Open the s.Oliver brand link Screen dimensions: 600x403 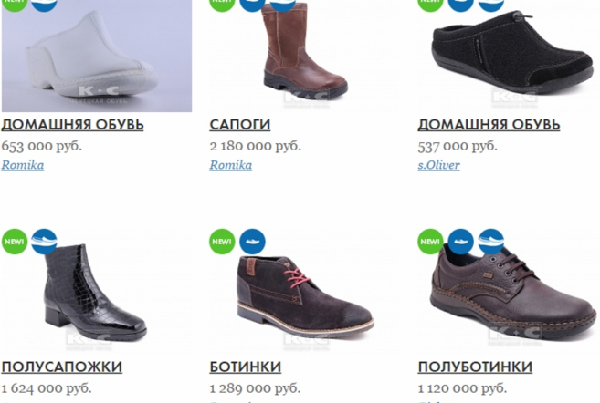coord(438,165)
